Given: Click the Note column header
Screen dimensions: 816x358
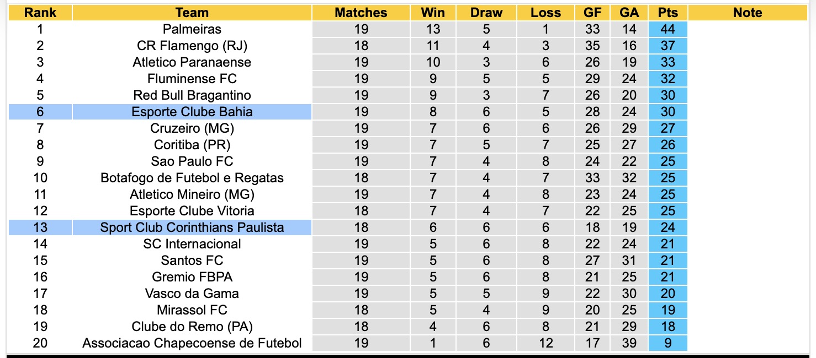Looking at the screenshot, I should click(748, 13).
